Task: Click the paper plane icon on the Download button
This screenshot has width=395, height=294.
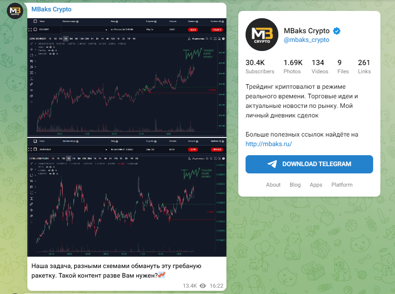Action: (x=272, y=164)
